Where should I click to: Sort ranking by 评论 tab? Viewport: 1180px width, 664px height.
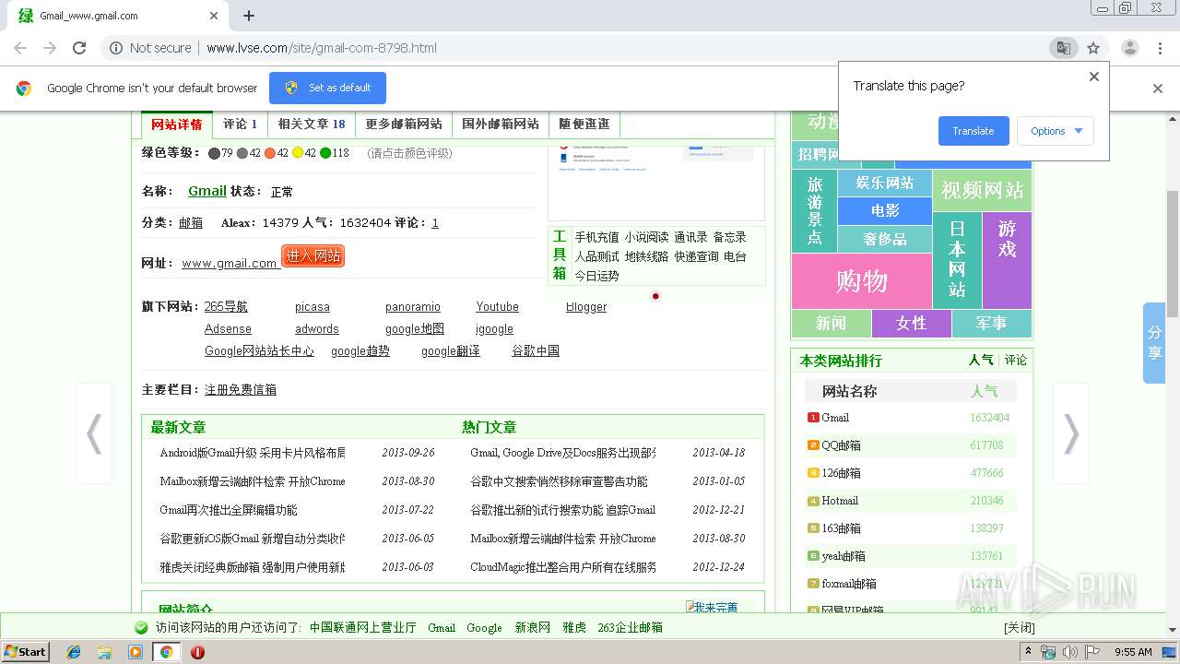(x=1016, y=361)
